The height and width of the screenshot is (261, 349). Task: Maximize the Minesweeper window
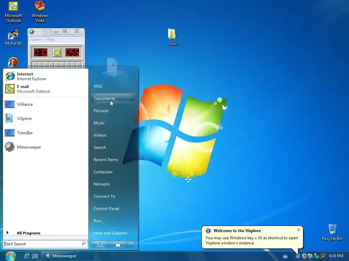(x=65, y=31)
